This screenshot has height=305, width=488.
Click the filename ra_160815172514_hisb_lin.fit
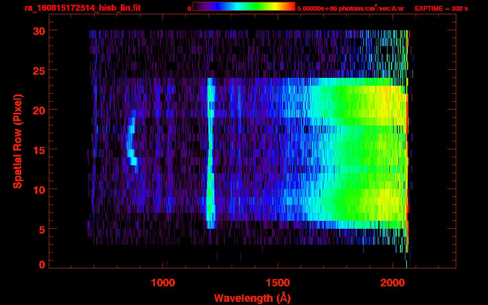pos(82,8)
